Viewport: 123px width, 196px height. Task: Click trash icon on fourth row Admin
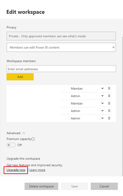(x=109, y=111)
